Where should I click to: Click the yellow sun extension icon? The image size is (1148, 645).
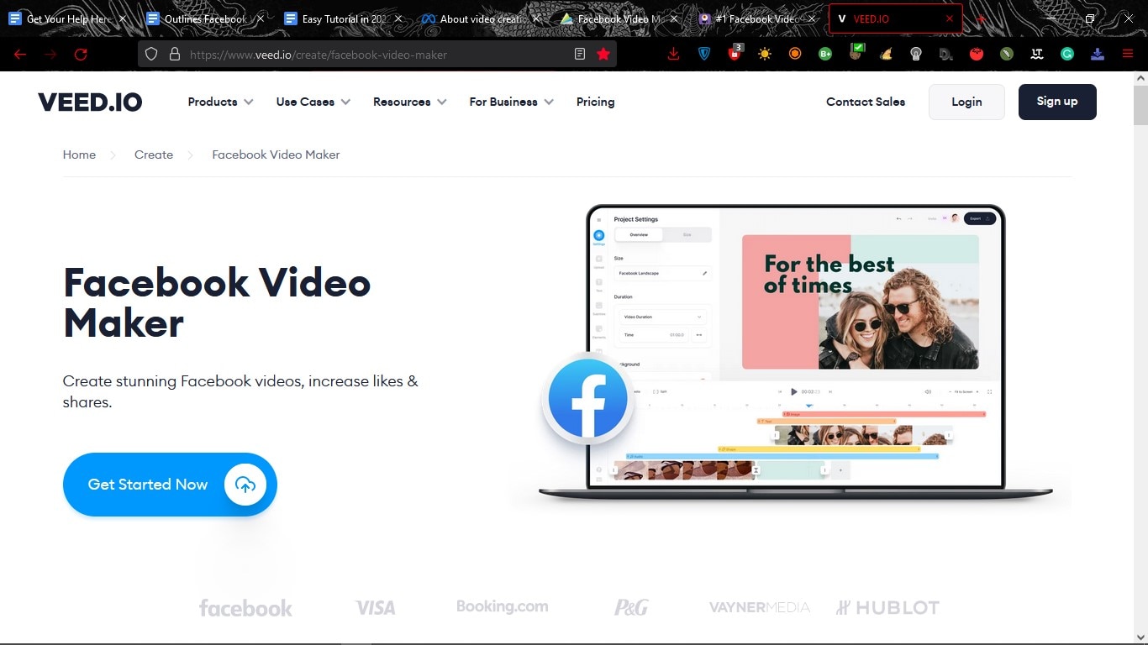pos(765,55)
